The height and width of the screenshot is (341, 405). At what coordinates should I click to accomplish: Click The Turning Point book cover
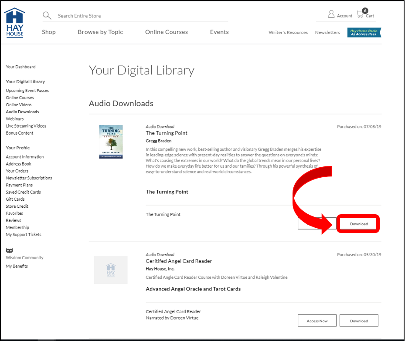(x=111, y=142)
